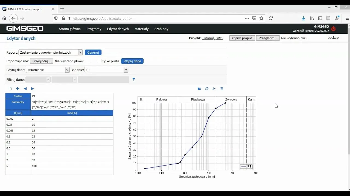The height and width of the screenshot is (196, 350).
Task: Go back one page in browser
Action: click(x=13, y=18)
